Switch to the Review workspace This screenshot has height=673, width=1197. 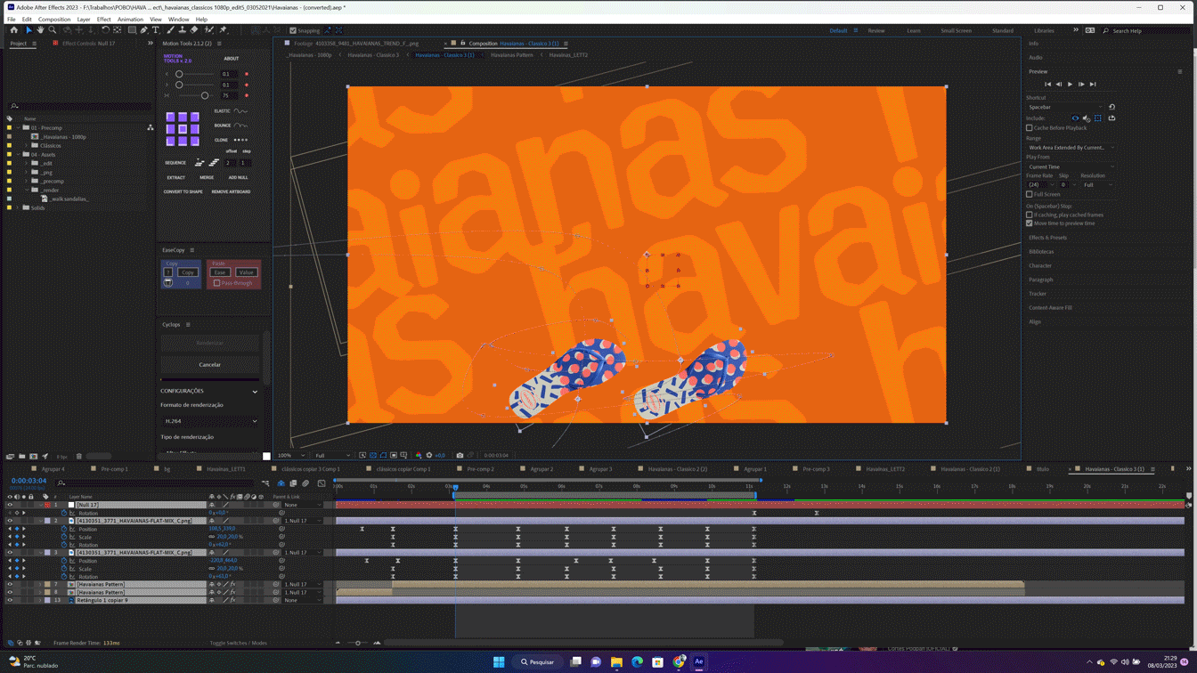876,30
